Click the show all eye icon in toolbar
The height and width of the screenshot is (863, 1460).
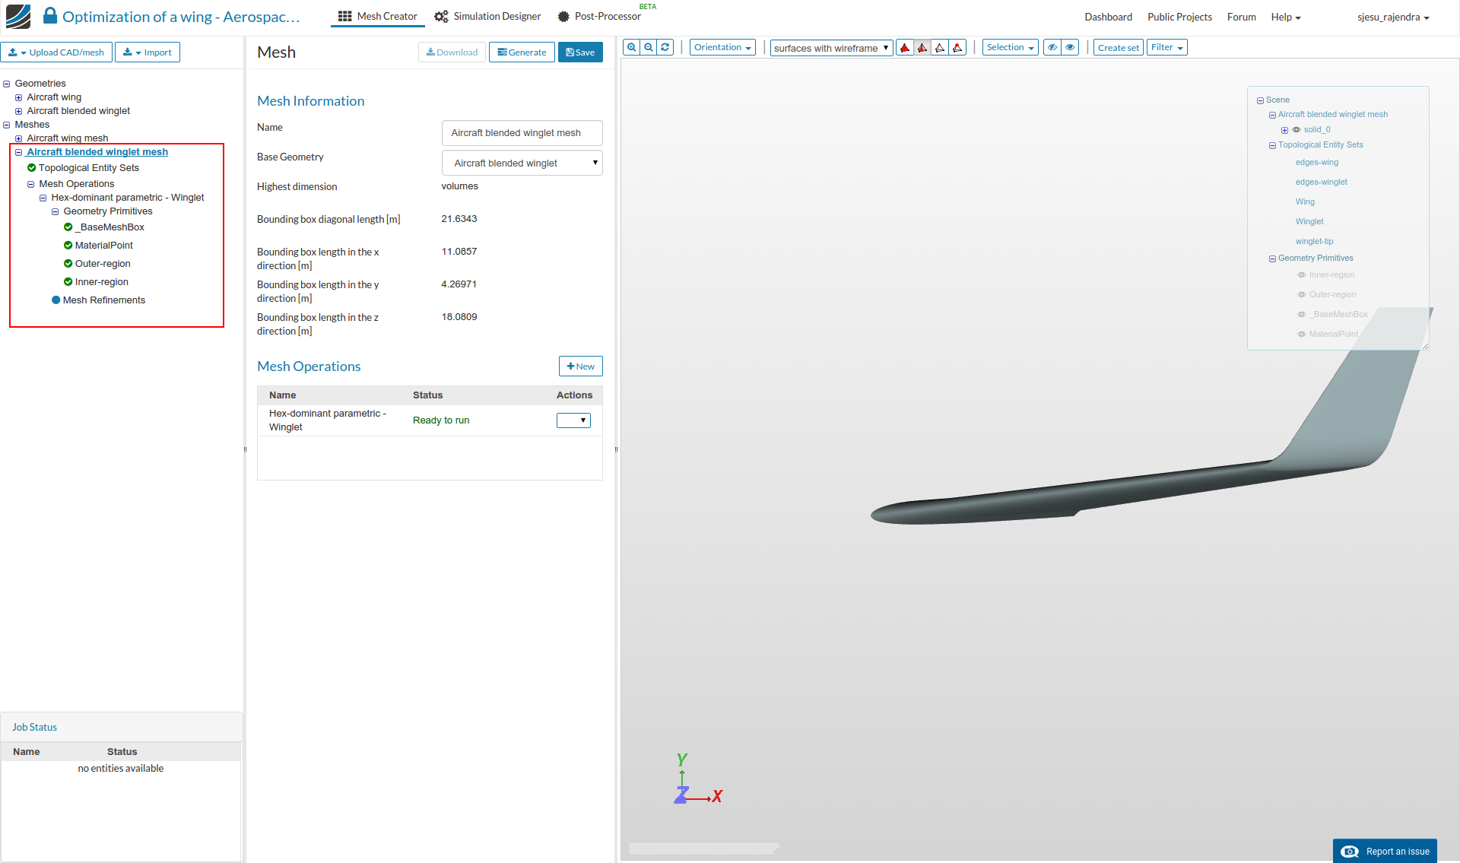coord(1070,47)
